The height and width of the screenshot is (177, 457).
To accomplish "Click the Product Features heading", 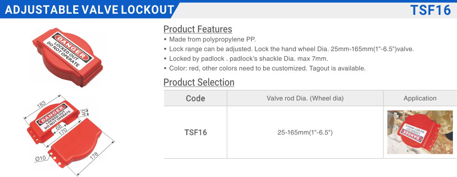I will point(198,29).
